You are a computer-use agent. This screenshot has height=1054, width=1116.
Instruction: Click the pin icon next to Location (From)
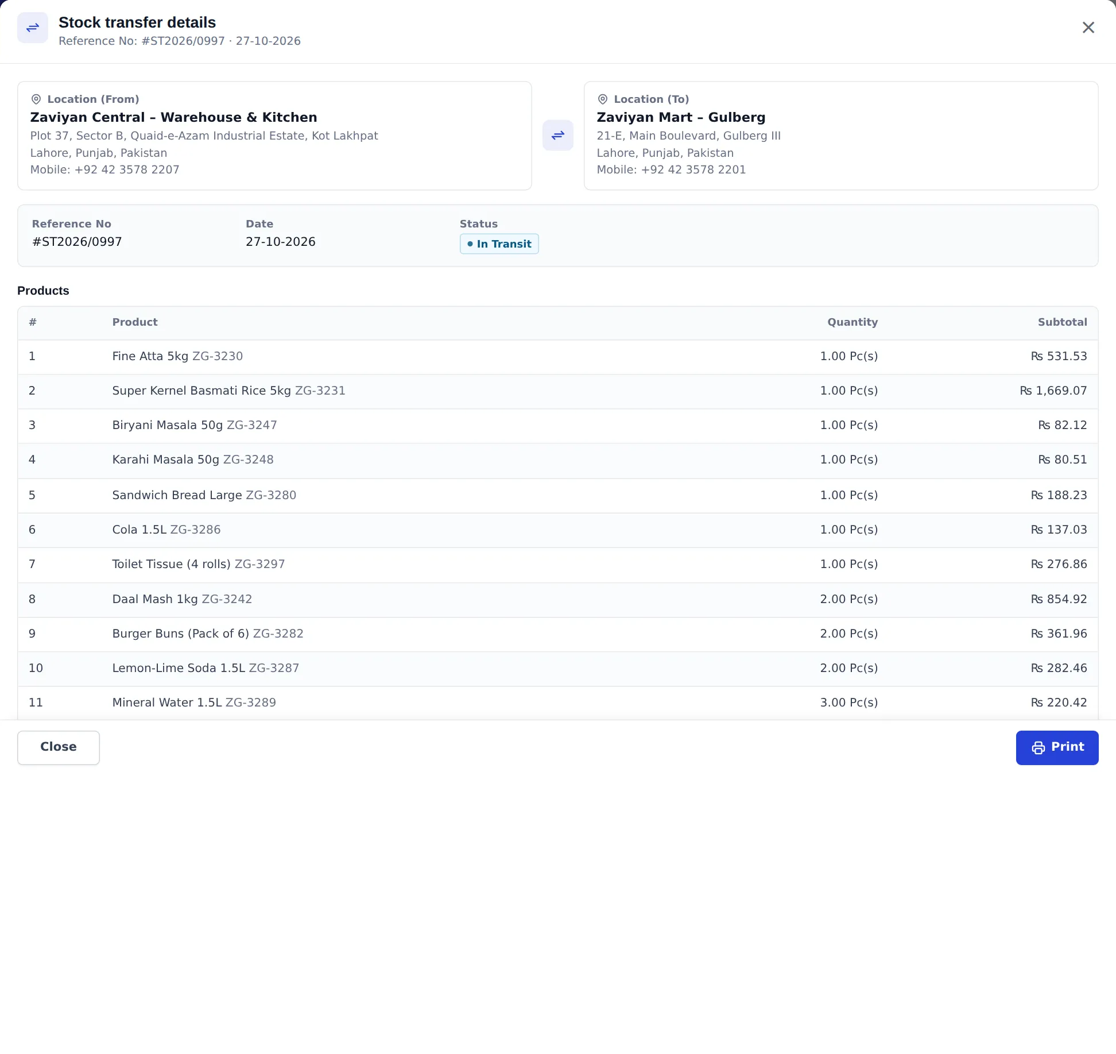click(x=36, y=99)
